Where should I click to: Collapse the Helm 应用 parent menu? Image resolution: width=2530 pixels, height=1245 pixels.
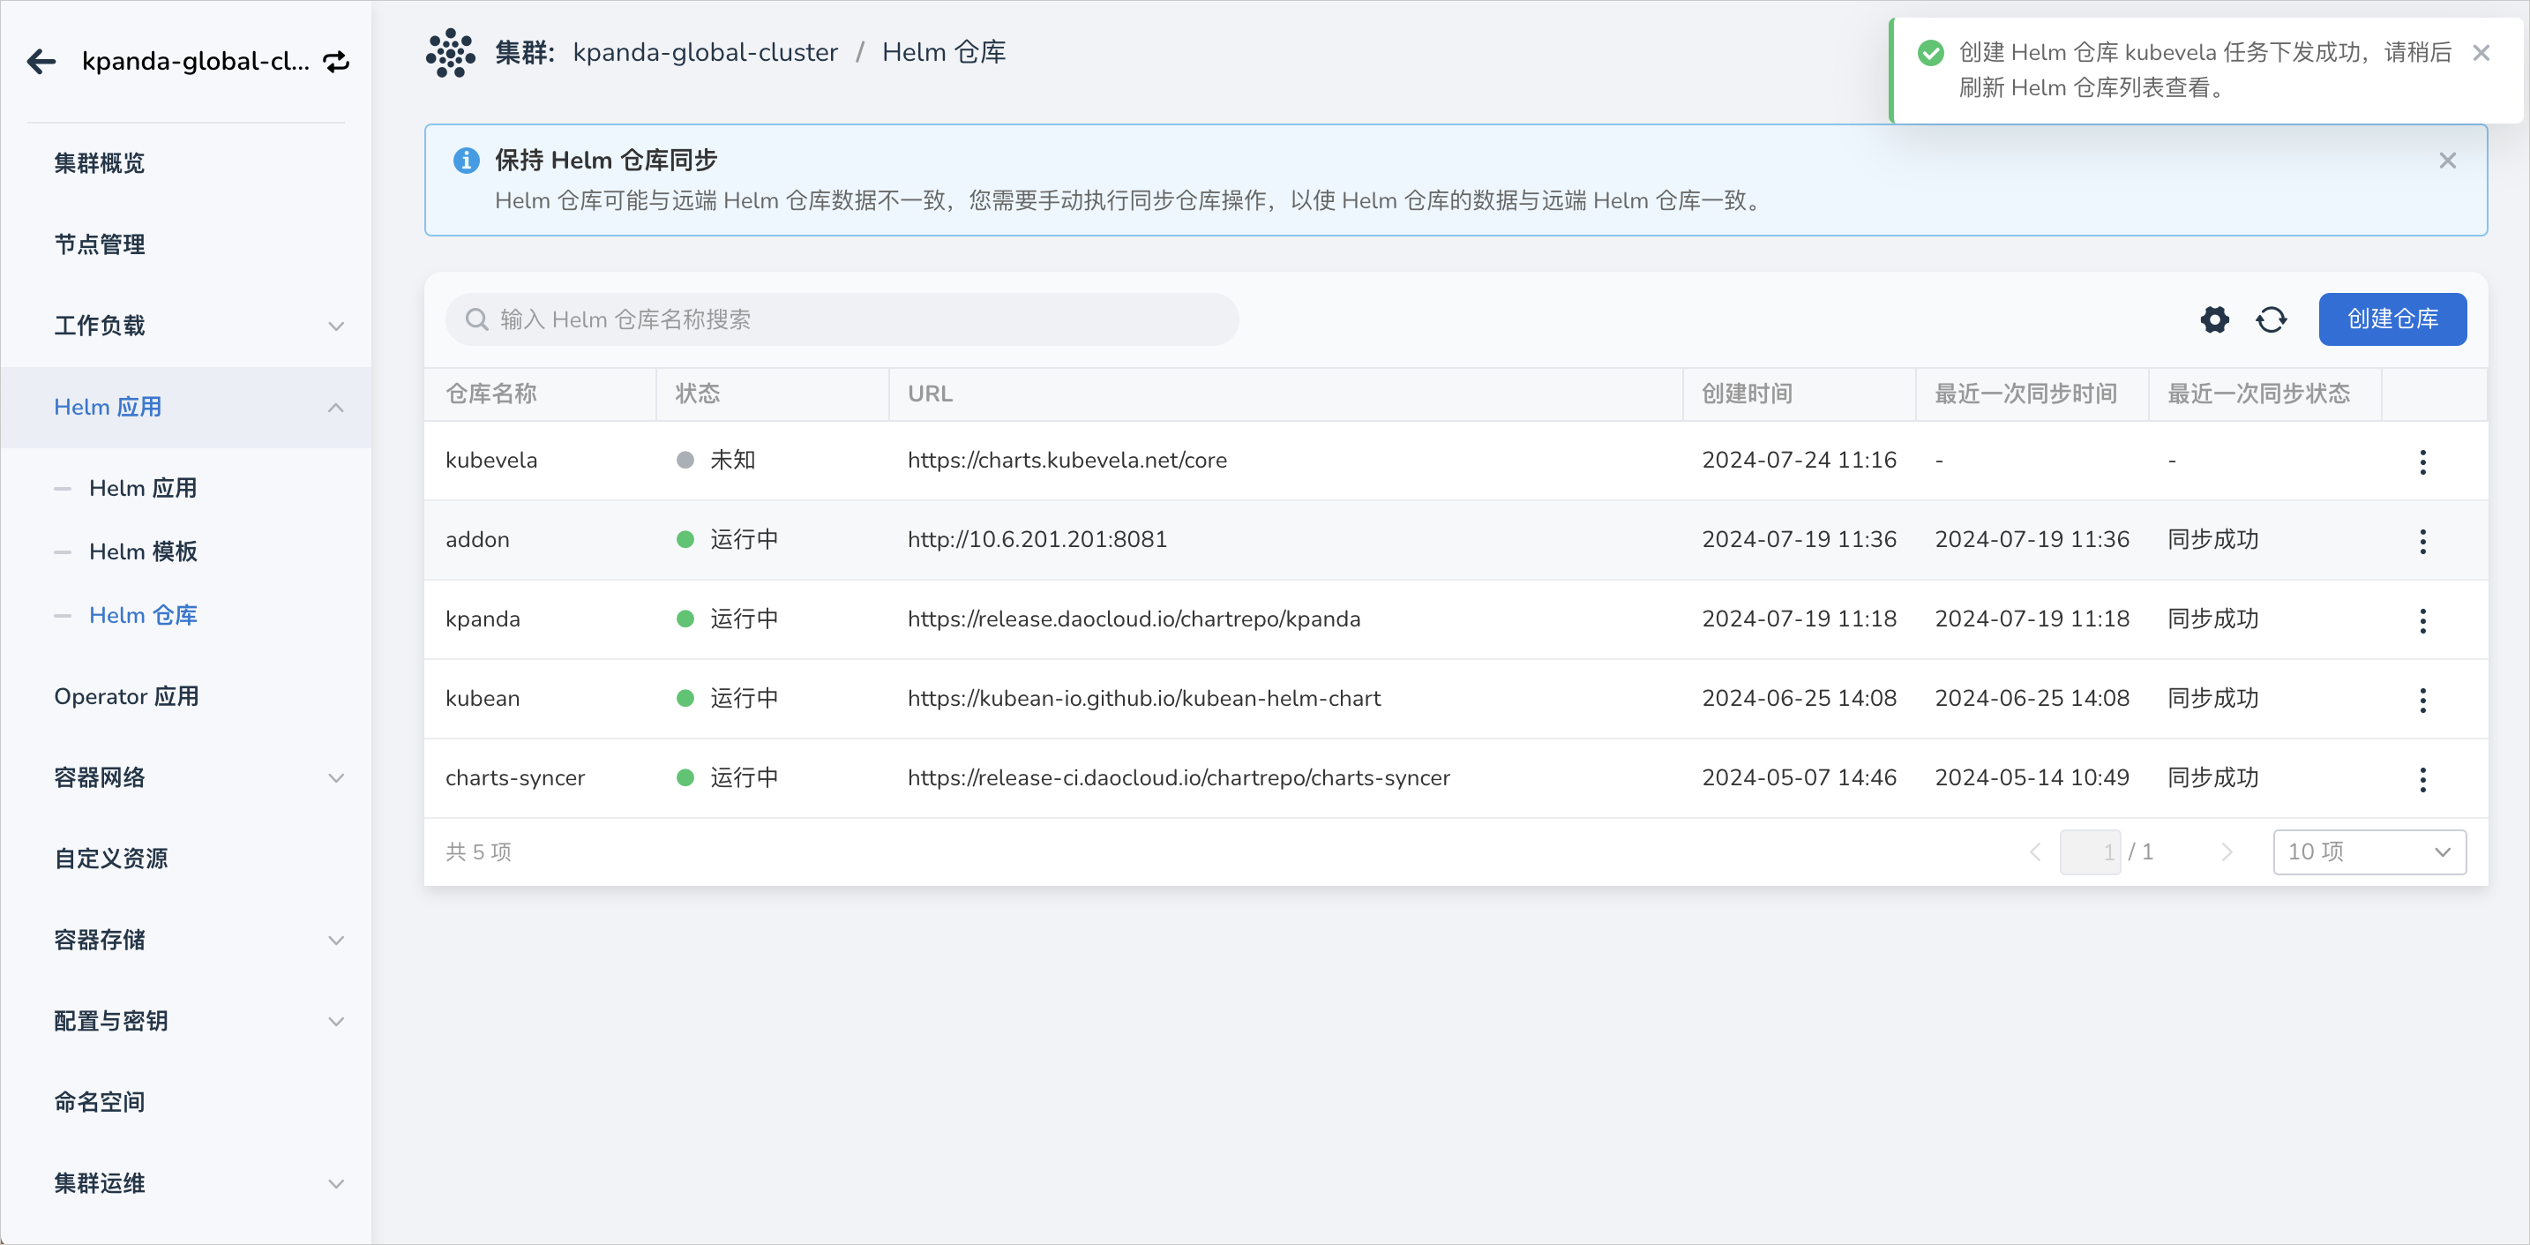pyautogui.click(x=187, y=407)
